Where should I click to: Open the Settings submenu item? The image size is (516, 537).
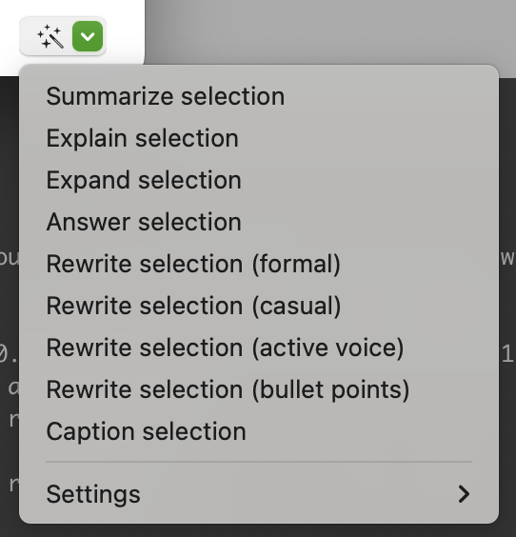pos(259,494)
